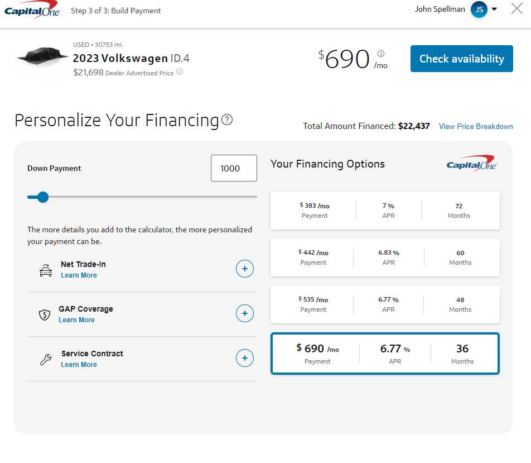Click the Capital One logo in header
The width and height of the screenshot is (531, 463).
(x=32, y=11)
